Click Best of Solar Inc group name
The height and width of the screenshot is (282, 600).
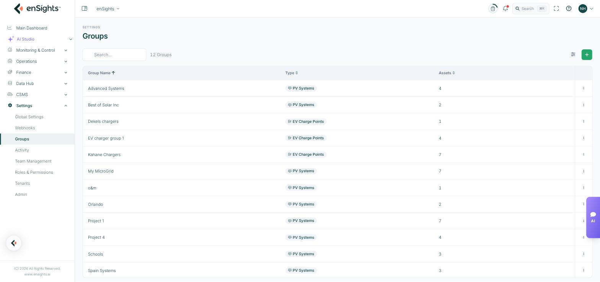pos(103,105)
